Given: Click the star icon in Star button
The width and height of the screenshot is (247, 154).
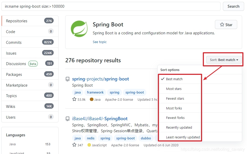Looking at the screenshot, I should click(222, 25).
